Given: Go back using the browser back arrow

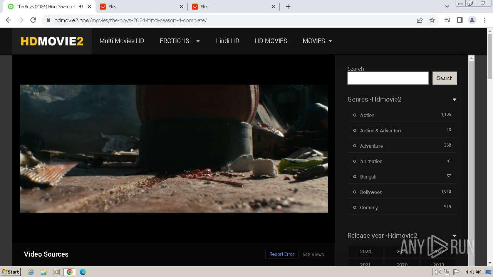Looking at the screenshot, I should coord(8,20).
